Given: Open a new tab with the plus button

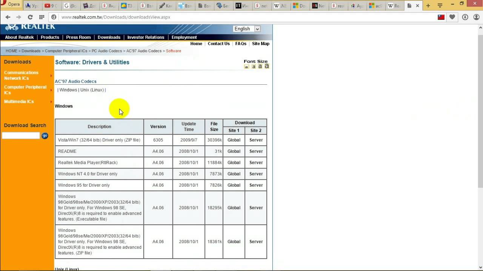Looking at the screenshot, I should (x=428, y=6).
